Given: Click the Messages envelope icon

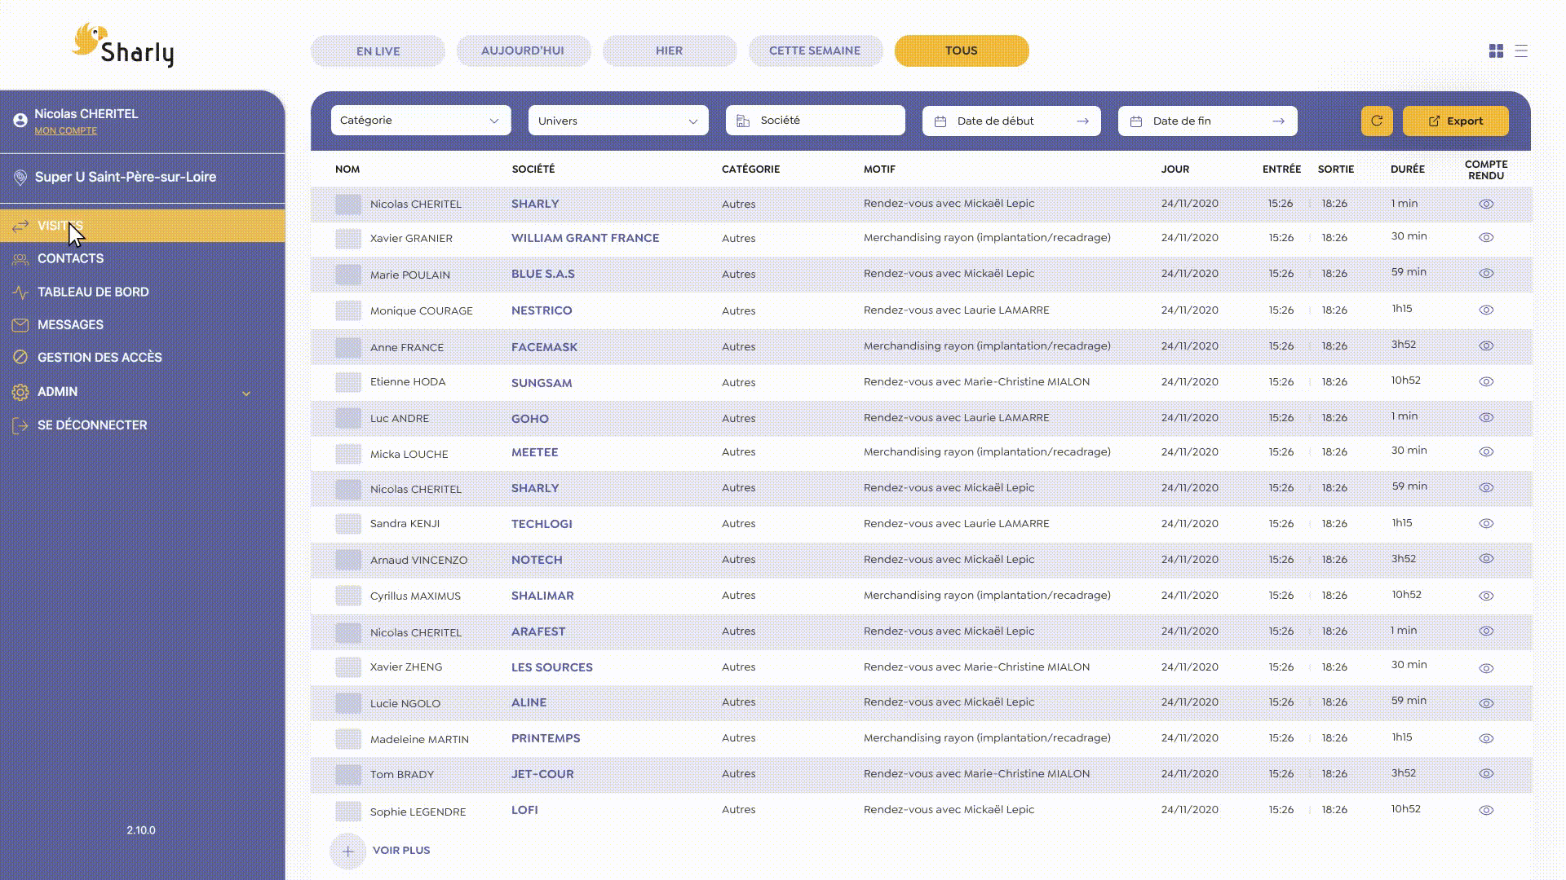Looking at the screenshot, I should pyautogui.click(x=20, y=325).
